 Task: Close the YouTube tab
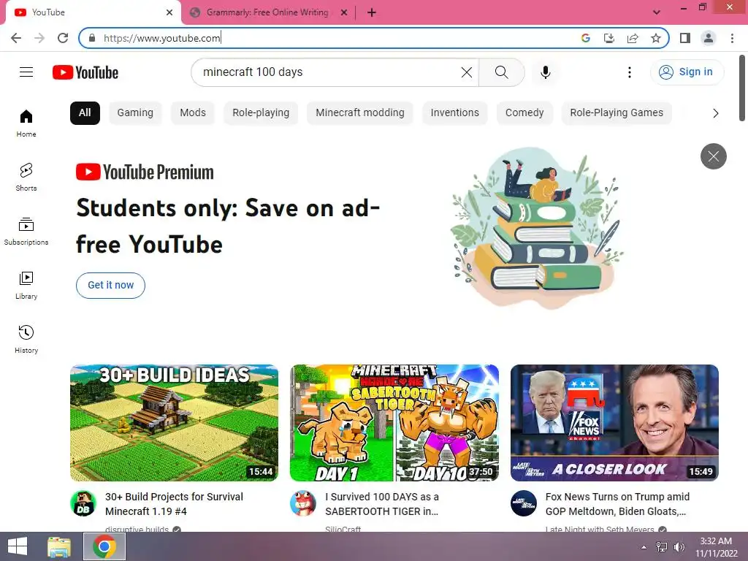tap(169, 12)
